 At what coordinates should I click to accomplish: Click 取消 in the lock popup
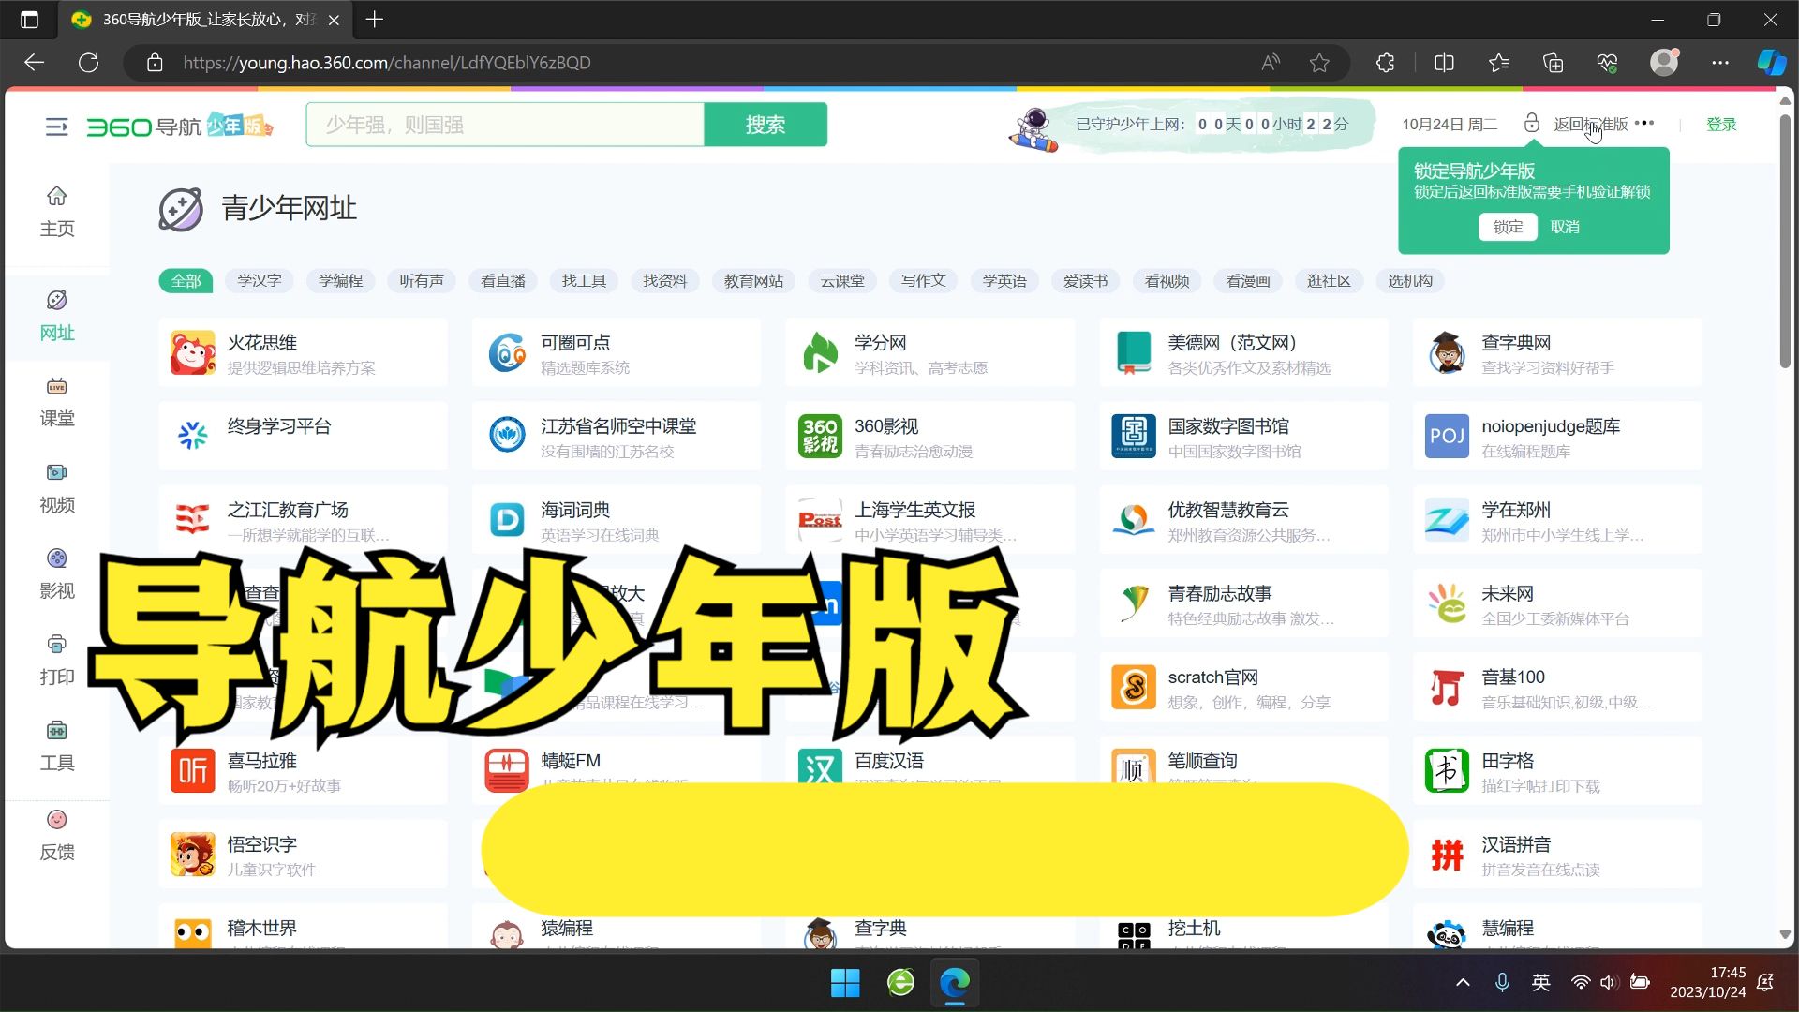pos(1564,227)
